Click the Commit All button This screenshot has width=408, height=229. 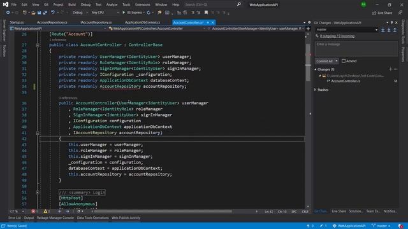click(x=324, y=61)
